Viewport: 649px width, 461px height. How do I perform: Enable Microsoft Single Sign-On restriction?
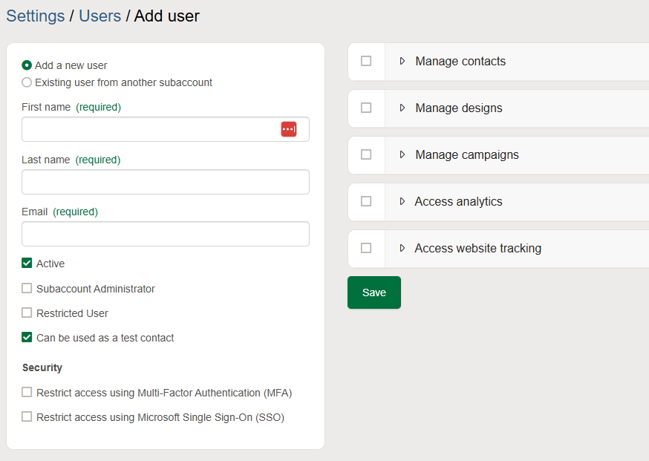tap(27, 416)
